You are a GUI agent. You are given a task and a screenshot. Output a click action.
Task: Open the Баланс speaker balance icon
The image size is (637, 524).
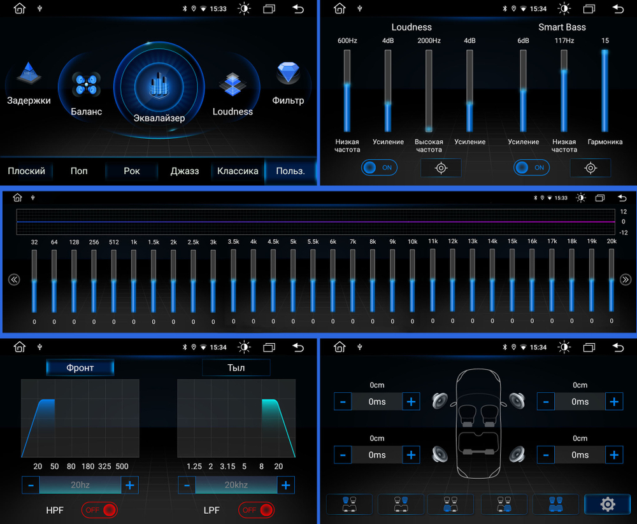click(x=86, y=84)
